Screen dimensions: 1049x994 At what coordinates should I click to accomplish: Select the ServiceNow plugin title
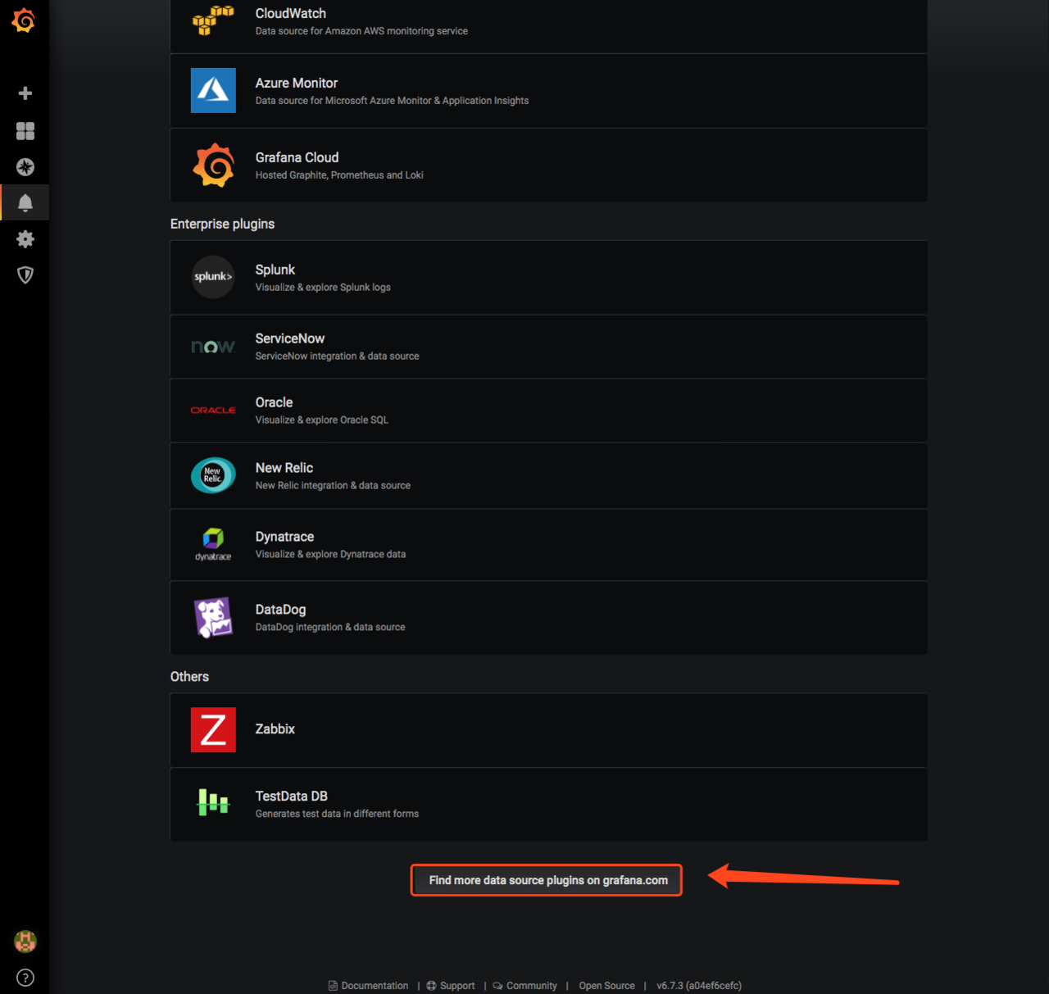point(290,338)
